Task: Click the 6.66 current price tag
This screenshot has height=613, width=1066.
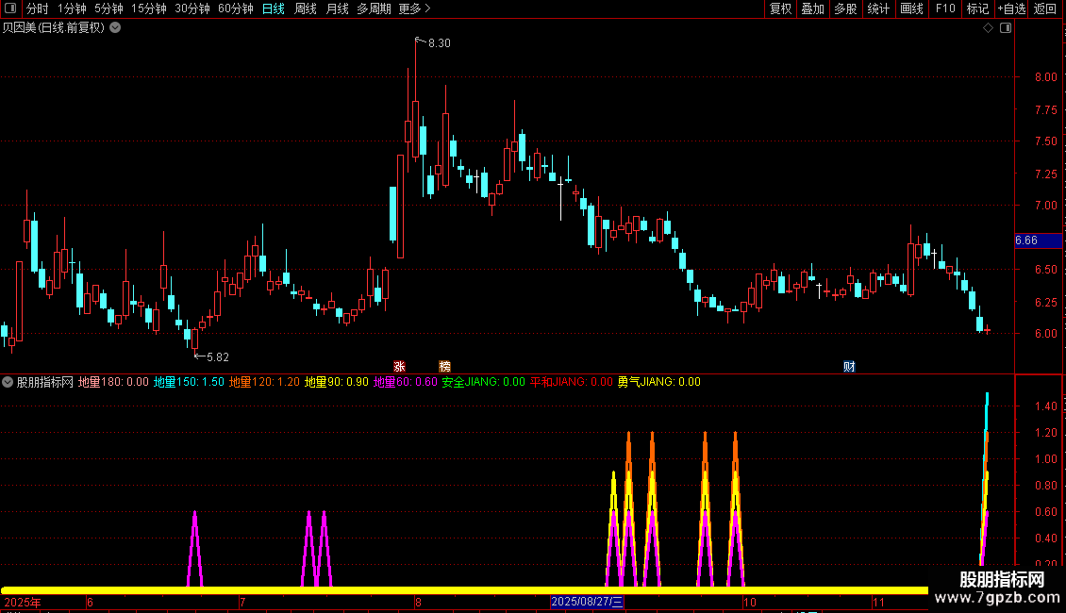Action: tap(1038, 240)
